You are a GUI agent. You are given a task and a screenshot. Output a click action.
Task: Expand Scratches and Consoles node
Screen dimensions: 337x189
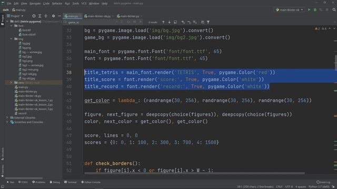pos(7,122)
